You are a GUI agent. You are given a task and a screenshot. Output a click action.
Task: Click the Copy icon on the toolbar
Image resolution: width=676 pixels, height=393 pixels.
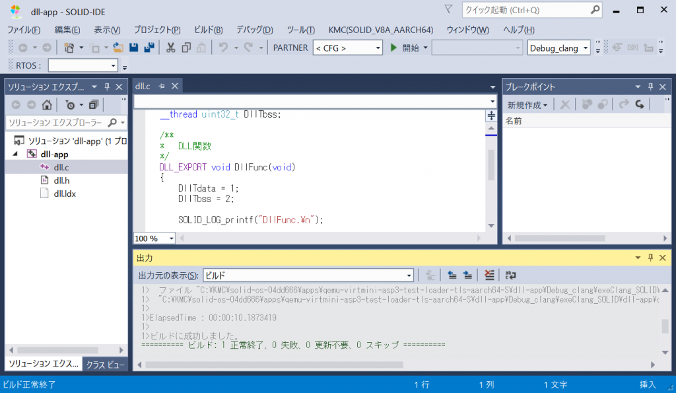tap(186, 48)
